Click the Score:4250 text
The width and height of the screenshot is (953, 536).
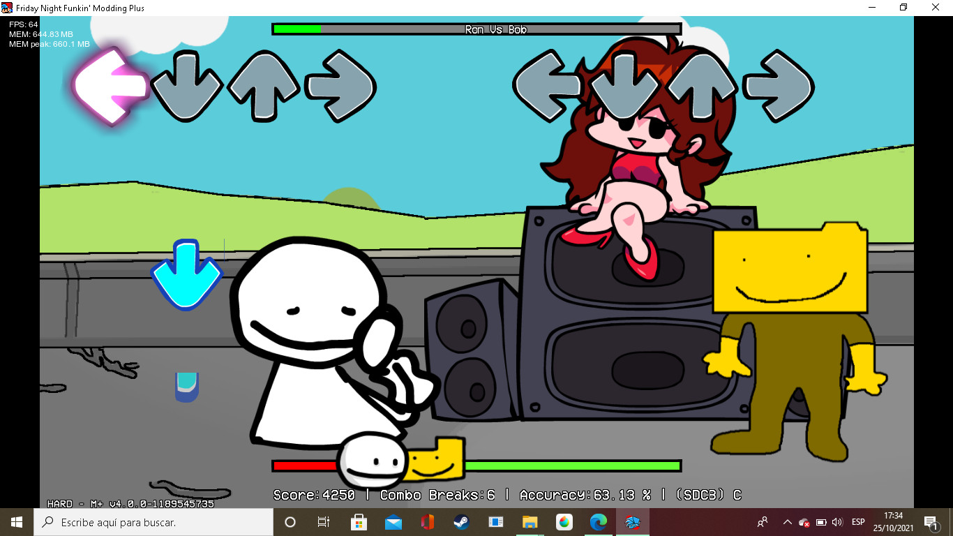click(314, 495)
